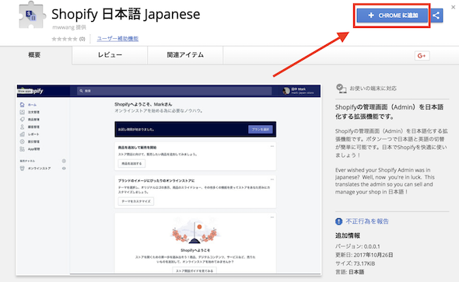Click お使いの端末に対応 text
This screenshot has width=459, height=282.
point(373,89)
